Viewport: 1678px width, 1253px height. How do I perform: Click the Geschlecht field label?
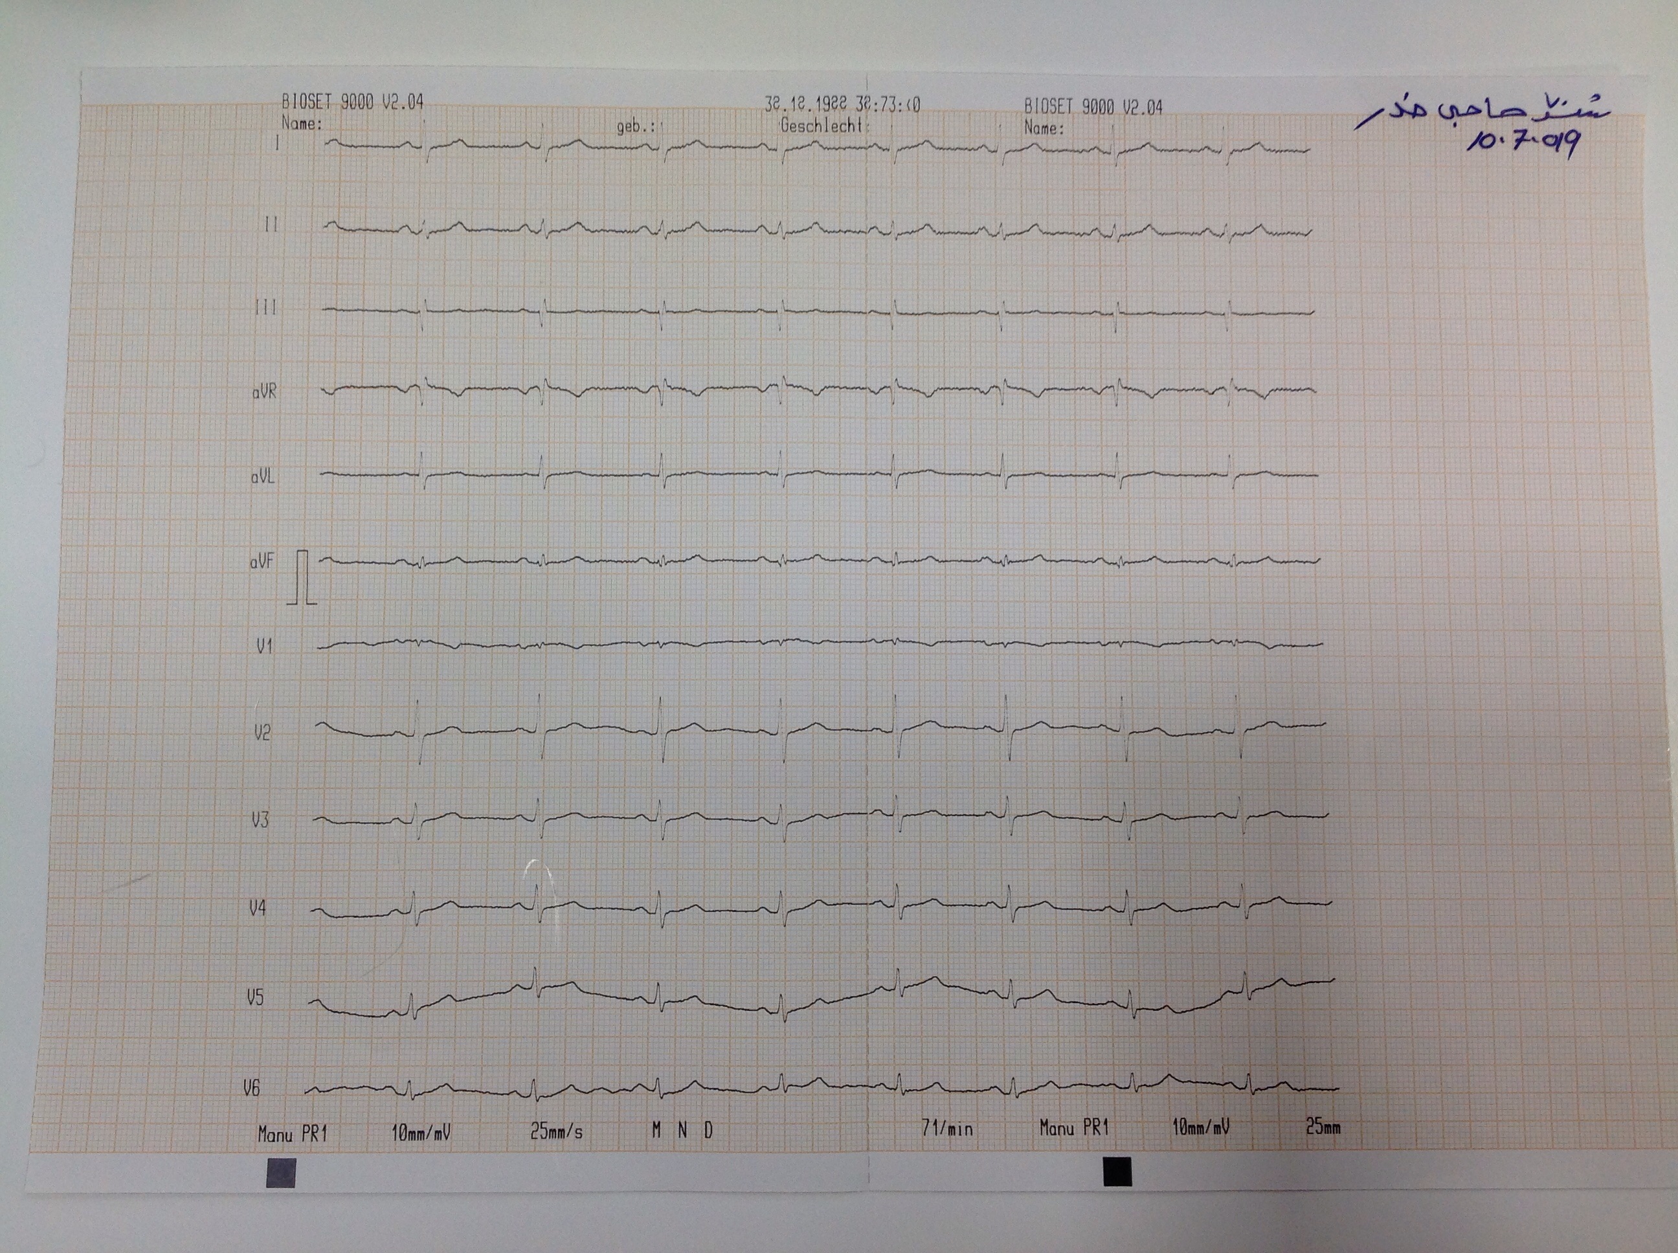tap(822, 126)
